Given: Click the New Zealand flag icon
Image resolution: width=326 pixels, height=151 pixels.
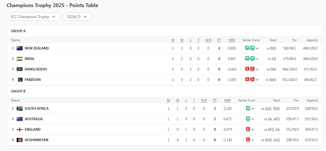Looking at the screenshot, I should 19,48.
